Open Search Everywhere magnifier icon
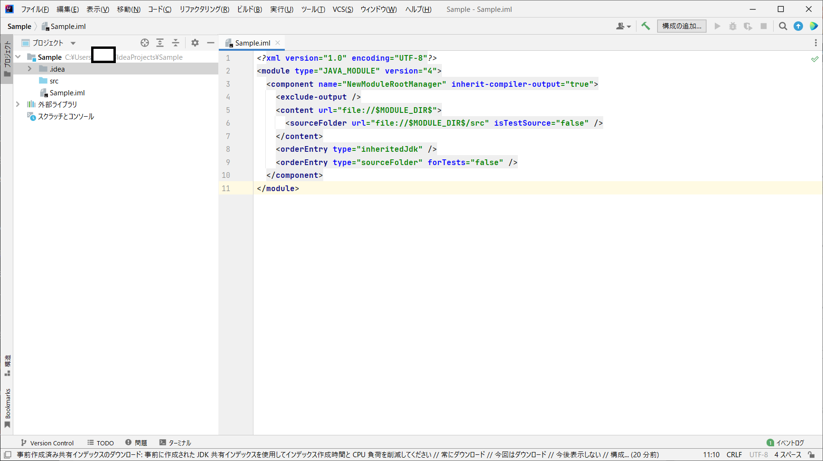Viewport: 823px width, 461px height. 783,26
